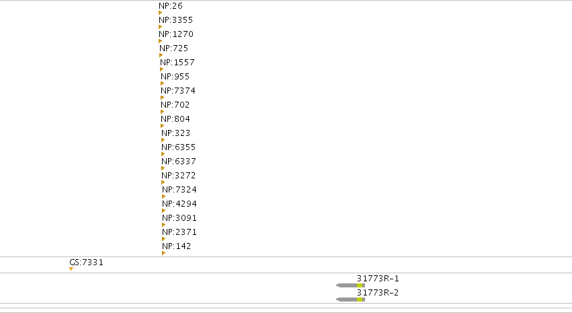Click the NP:3091 feature label
The height and width of the screenshot is (313, 572).
tap(179, 218)
